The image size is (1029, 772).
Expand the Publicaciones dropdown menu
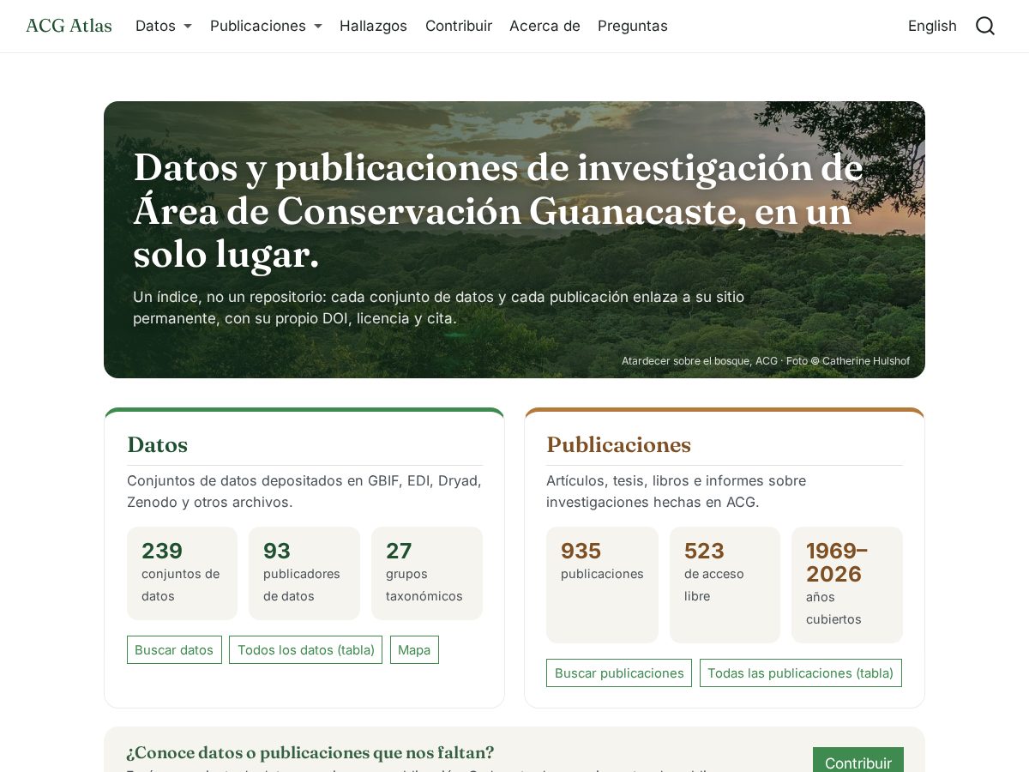coord(266,26)
